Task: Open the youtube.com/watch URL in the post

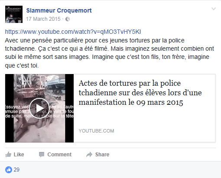Action: 73,32
